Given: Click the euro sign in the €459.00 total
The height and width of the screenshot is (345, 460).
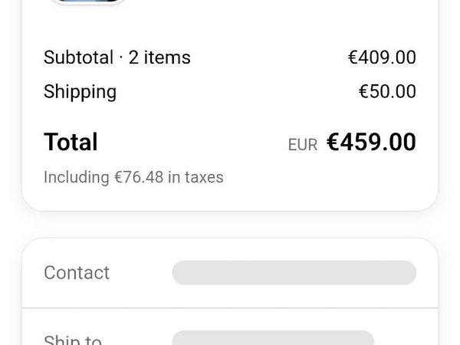Looking at the screenshot, I should [333, 142].
